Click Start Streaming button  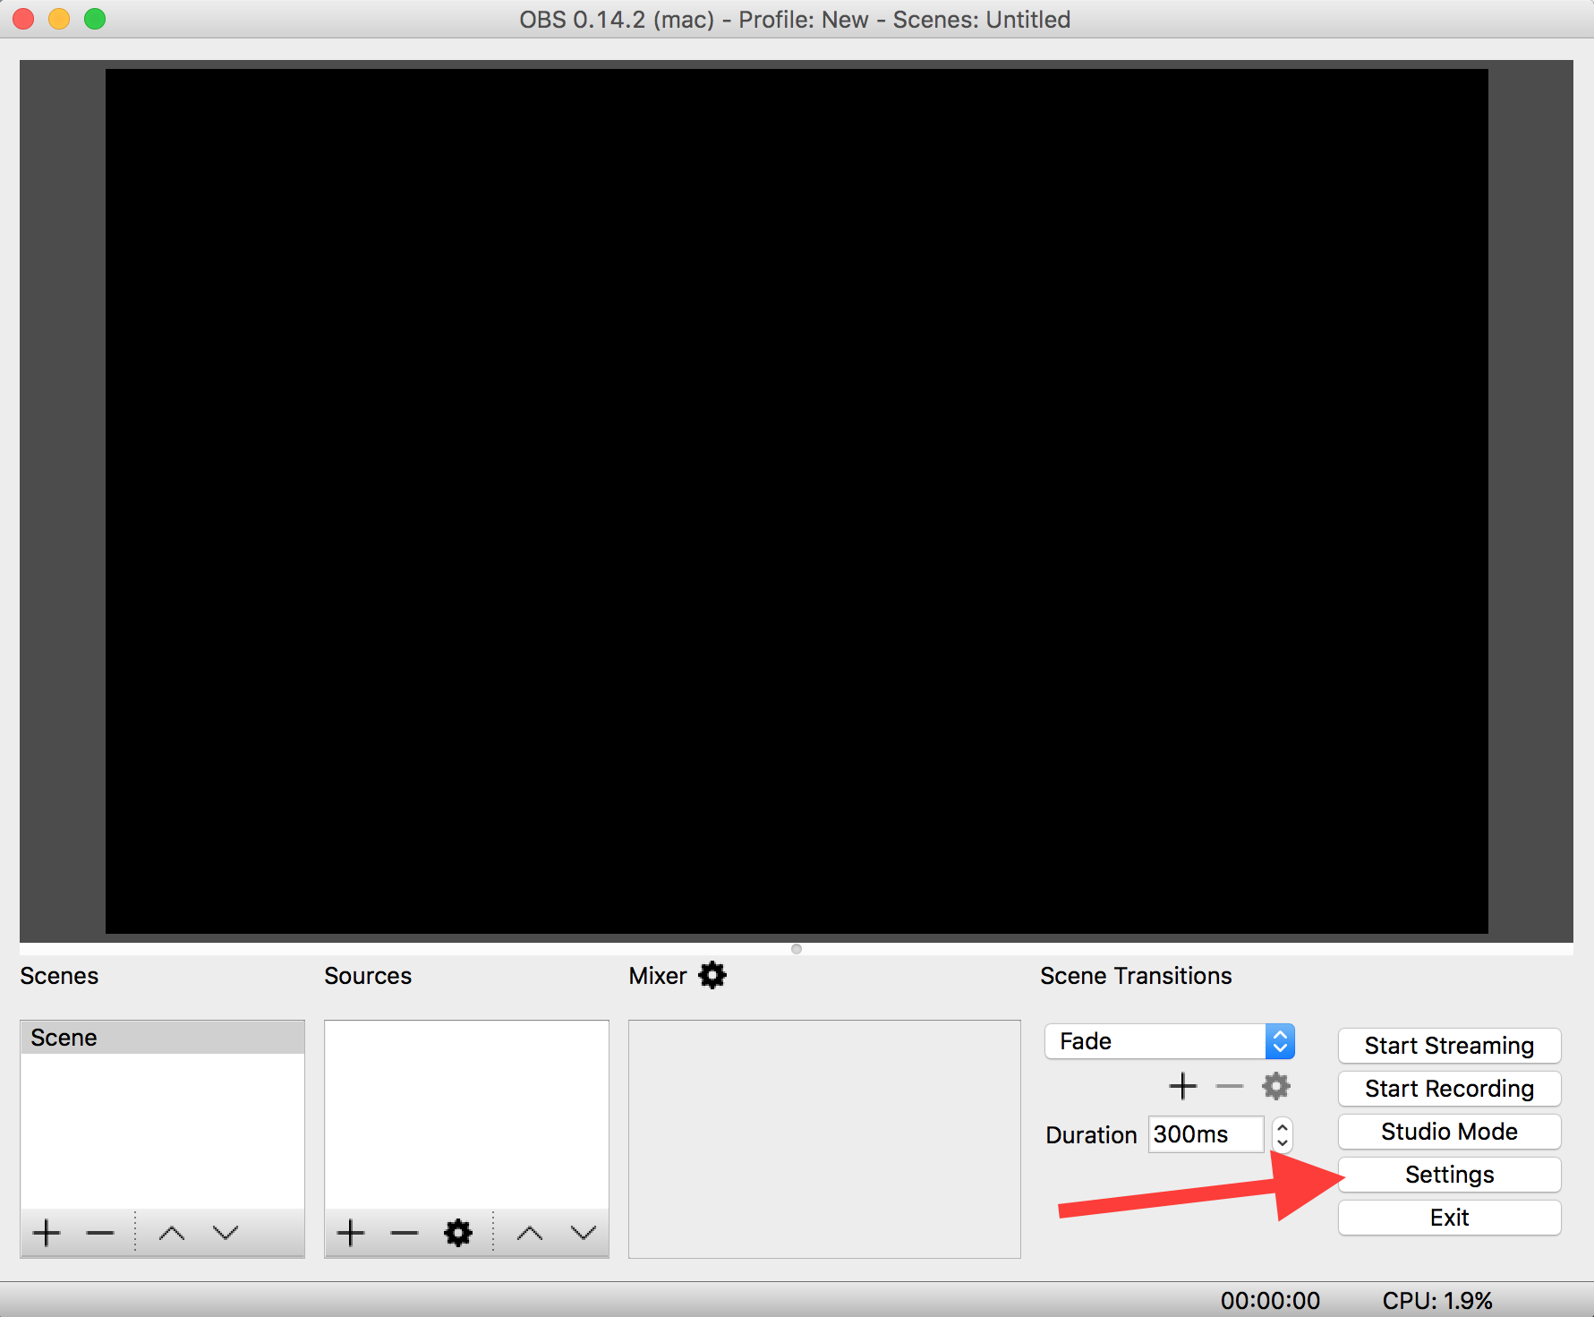tap(1449, 1046)
